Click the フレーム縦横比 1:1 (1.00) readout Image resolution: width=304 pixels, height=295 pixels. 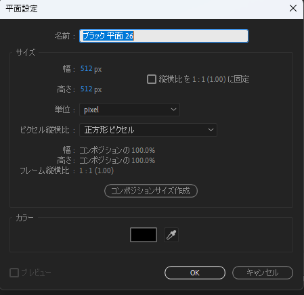[x=96, y=171]
